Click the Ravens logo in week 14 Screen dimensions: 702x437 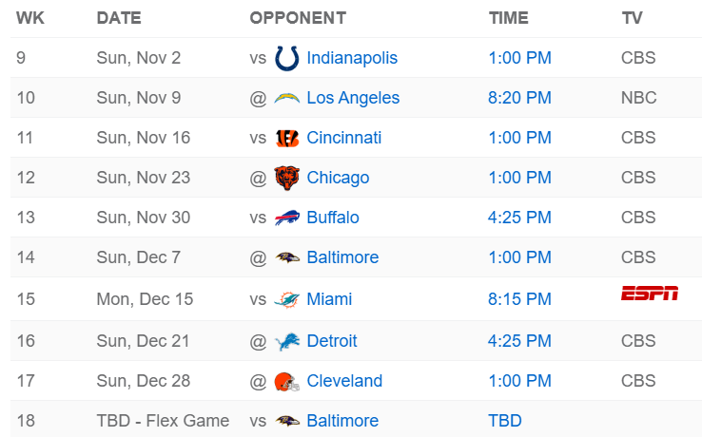286,257
